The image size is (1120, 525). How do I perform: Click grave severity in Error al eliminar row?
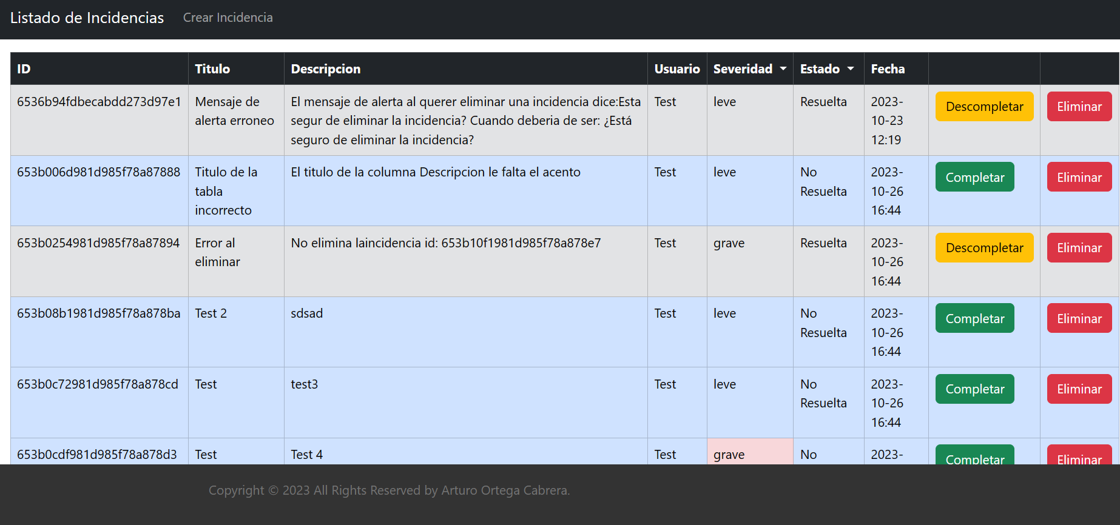click(x=729, y=243)
